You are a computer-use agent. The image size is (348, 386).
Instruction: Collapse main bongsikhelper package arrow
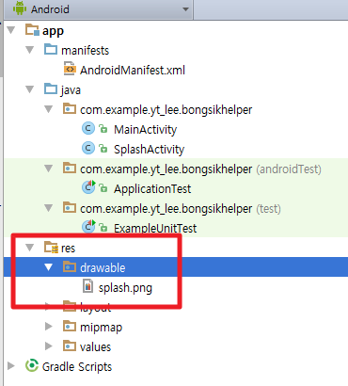(x=49, y=109)
